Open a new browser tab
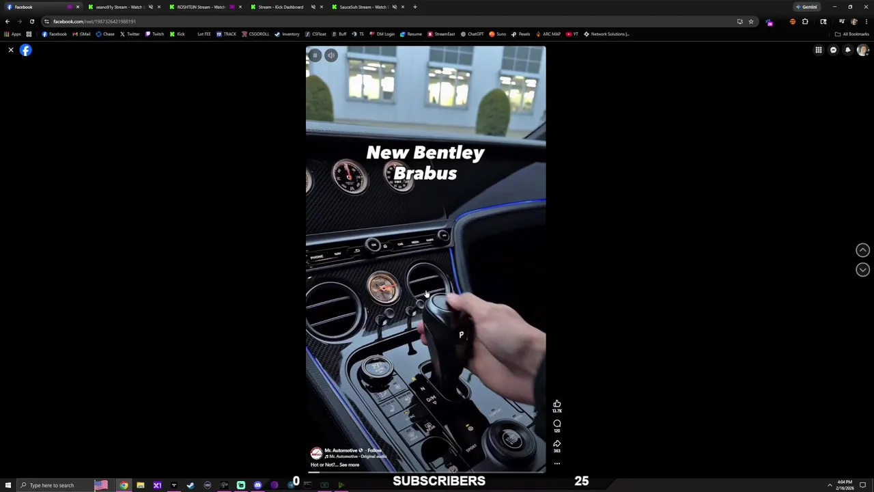This screenshot has width=874, height=492. (415, 7)
